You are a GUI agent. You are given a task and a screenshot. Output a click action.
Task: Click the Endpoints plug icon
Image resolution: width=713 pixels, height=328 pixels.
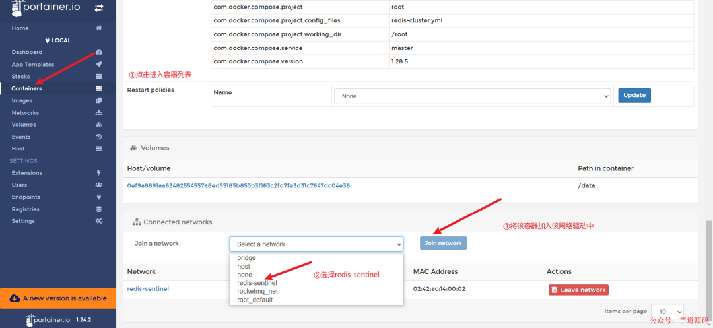click(98, 197)
